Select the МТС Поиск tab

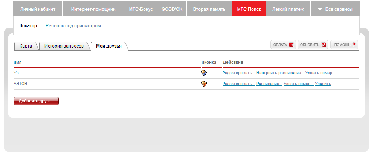tap(249, 9)
